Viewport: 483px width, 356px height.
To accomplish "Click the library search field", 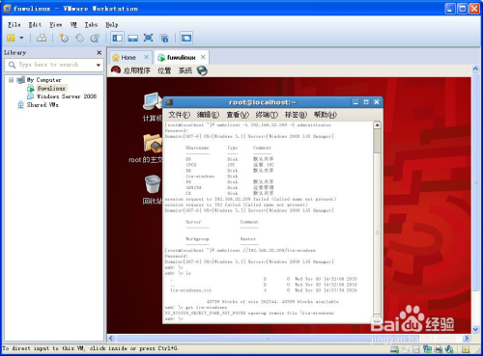I will [55, 65].
